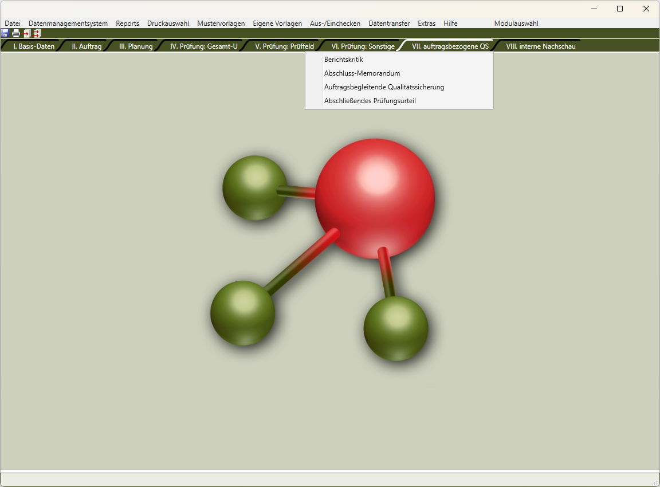Viewport: 660px width, 487px height.
Task: Expand the IV. Prüfung: Gesamt-U tab
Action: point(203,46)
